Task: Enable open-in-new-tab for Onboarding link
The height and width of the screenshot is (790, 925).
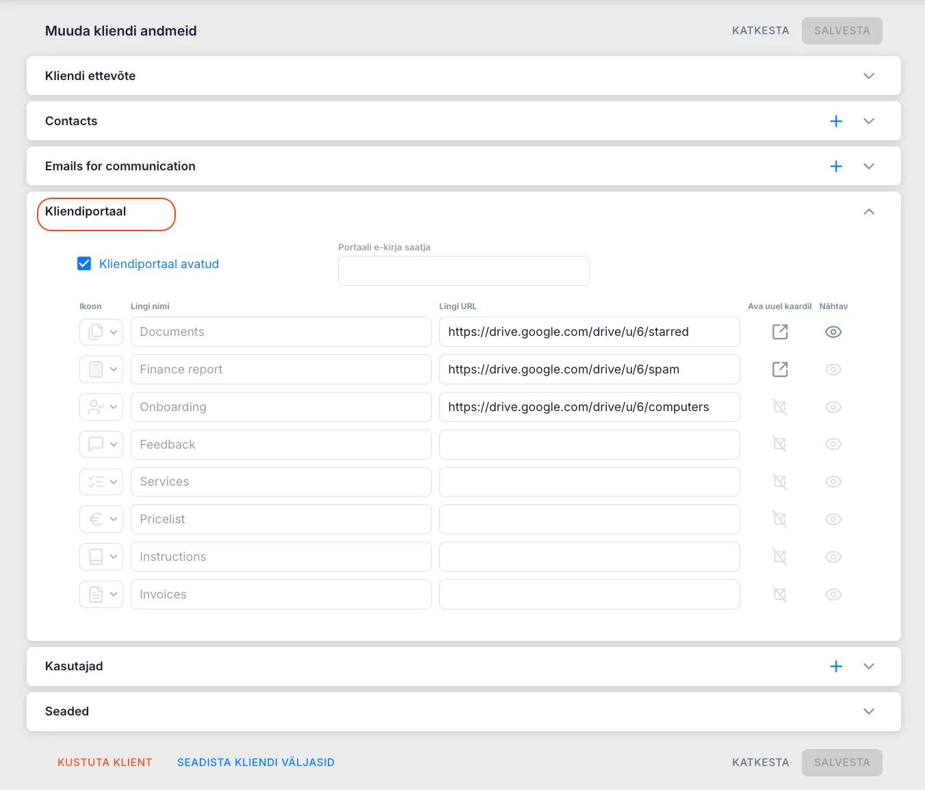Action: pos(779,407)
